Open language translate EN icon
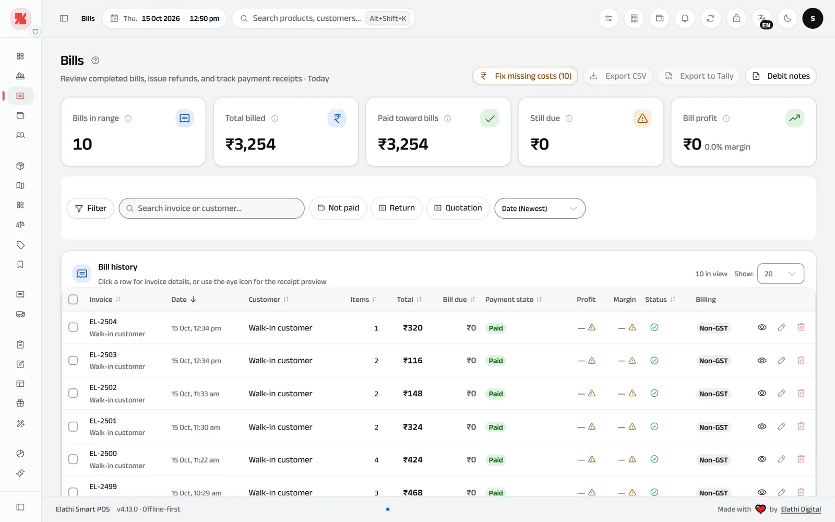 (762, 19)
